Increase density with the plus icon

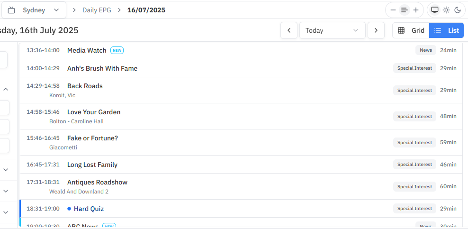coord(416,10)
